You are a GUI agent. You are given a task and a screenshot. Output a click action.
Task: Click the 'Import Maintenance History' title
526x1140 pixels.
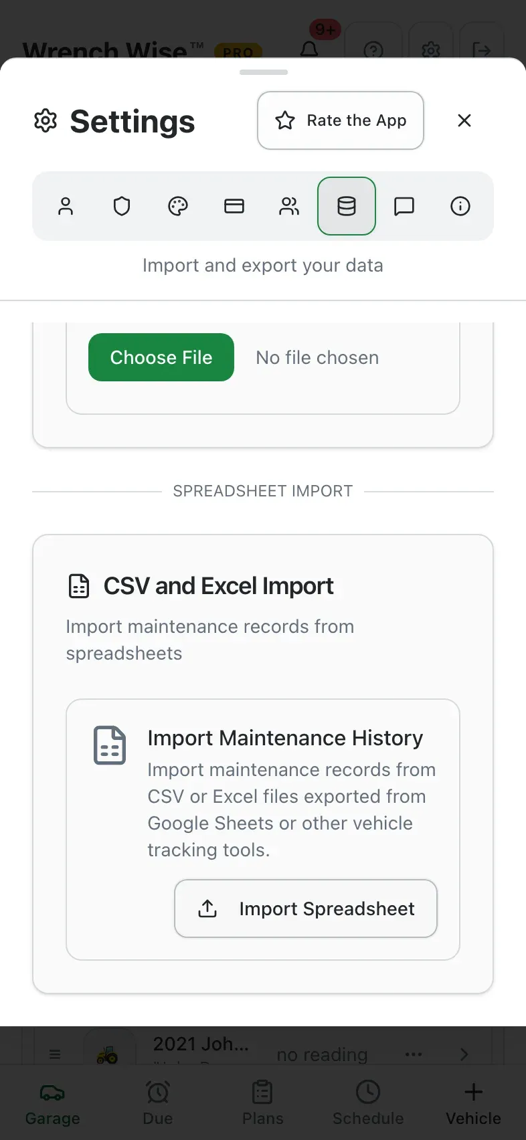click(x=285, y=738)
